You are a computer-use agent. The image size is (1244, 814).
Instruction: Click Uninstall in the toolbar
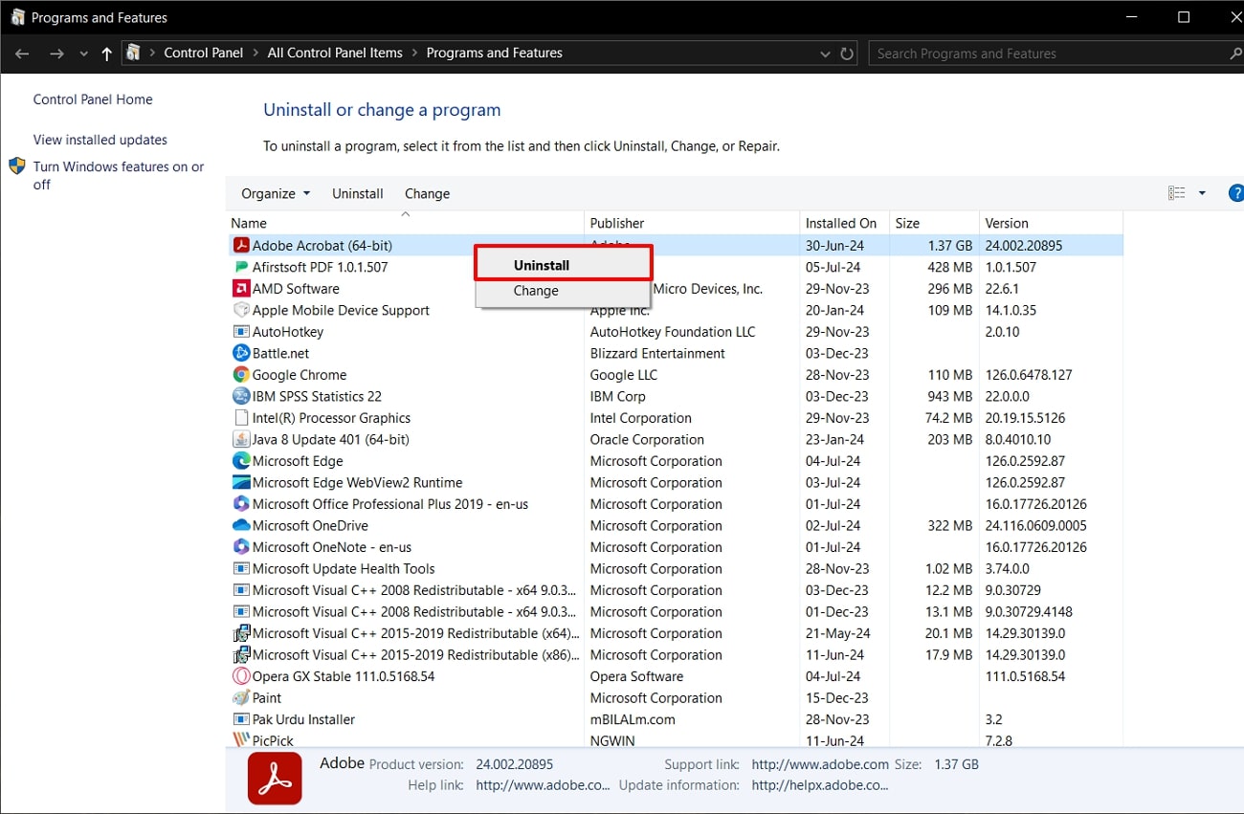pos(358,193)
